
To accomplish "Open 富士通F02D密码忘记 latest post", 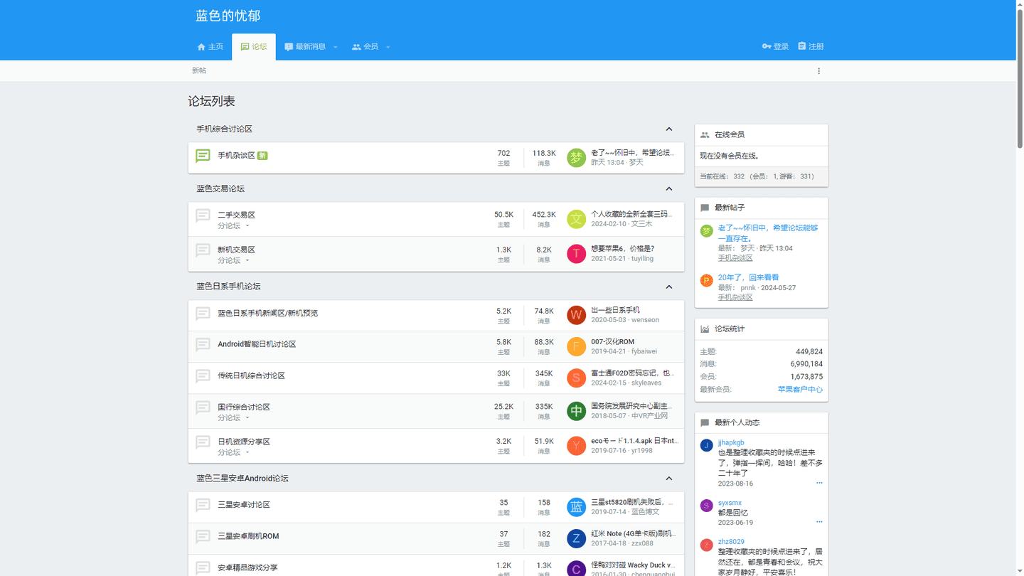I will [x=633, y=373].
